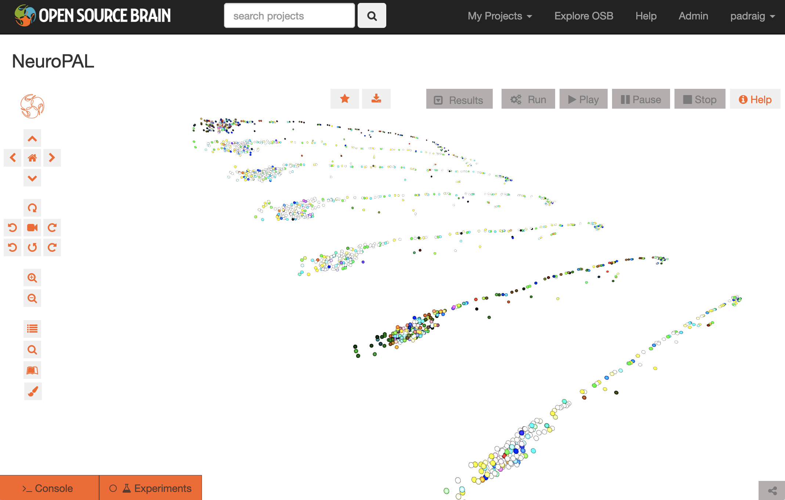Image resolution: width=785 pixels, height=500 pixels.
Task: Click the camera home view icon
Action: (x=32, y=158)
